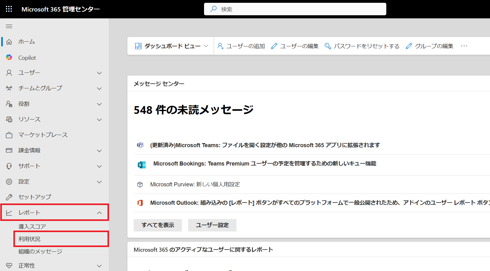Image resolution: width=490 pixels, height=271 pixels.
Task: Click the Microsoft 365 管理センター title
Action: point(61,9)
